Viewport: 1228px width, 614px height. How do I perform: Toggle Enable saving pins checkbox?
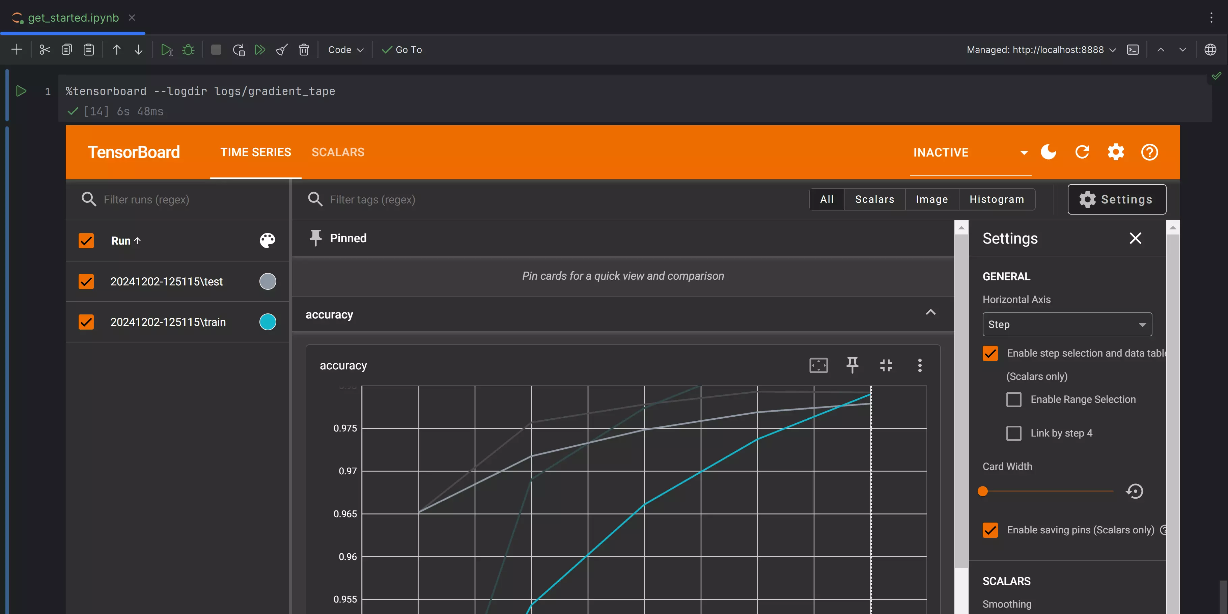[990, 530]
